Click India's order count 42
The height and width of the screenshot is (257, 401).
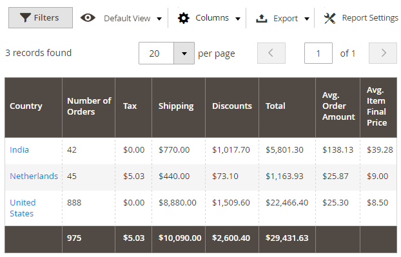[72, 149]
